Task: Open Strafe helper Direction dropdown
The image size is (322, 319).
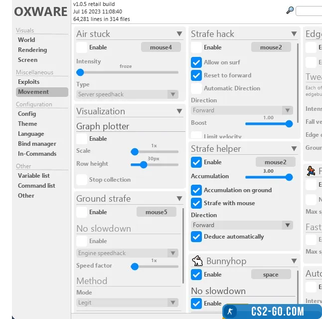Action: click(x=242, y=225)
